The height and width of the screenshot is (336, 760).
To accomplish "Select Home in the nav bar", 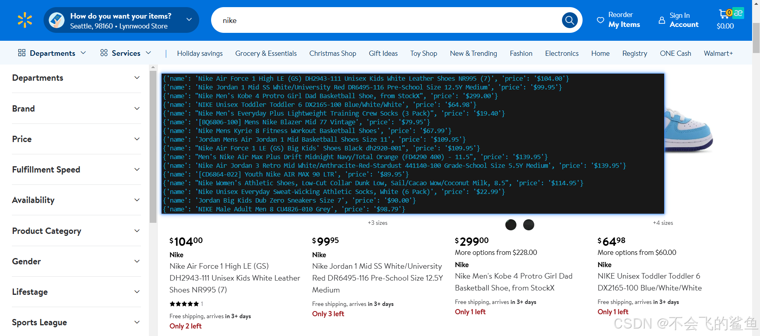I will 600,53.
